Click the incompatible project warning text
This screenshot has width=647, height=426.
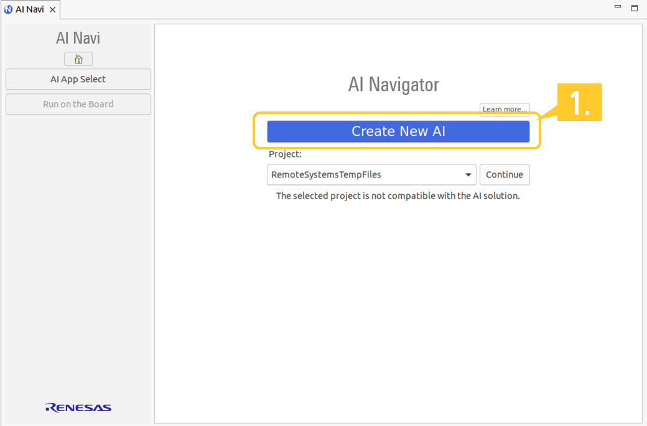(398, 196)
